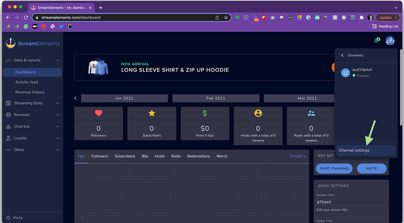Viewport: 404px width, 223px height.
Task: Show earlier months with left arrow
Action: 75,98
